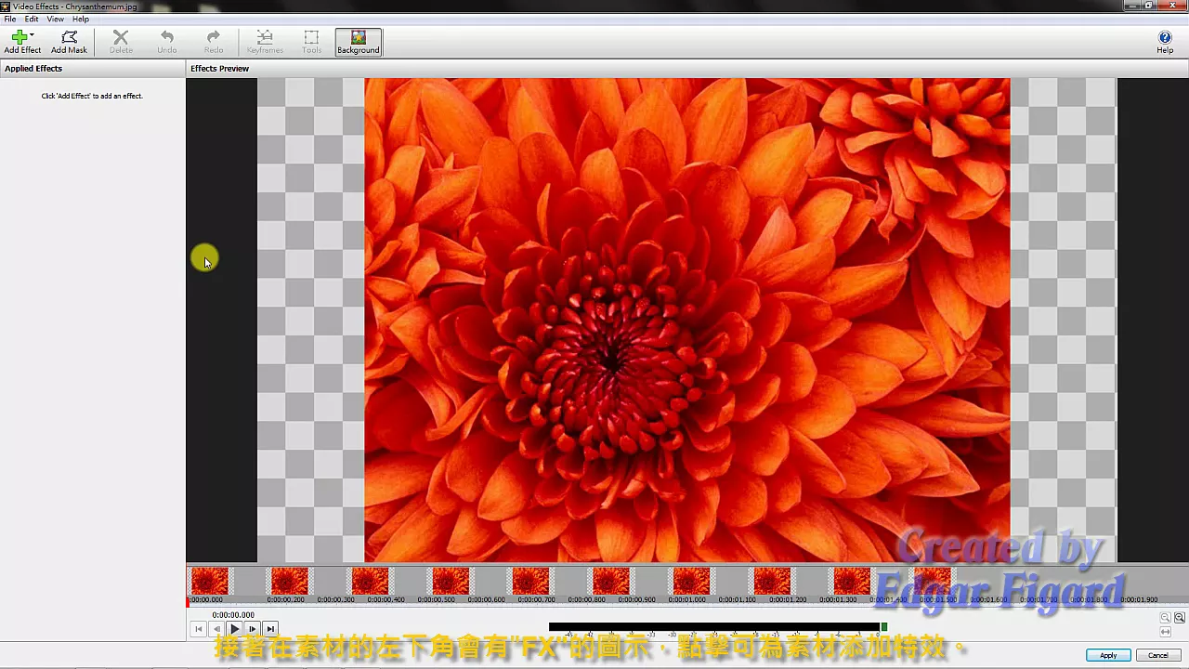Select the timeline thumbnail above 0:00:00.200

[289, 581]
